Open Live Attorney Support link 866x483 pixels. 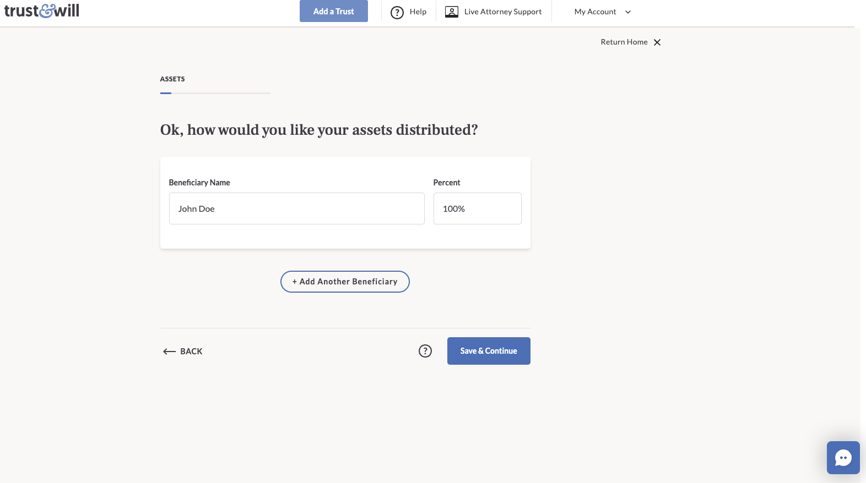(x=502, y=12)
